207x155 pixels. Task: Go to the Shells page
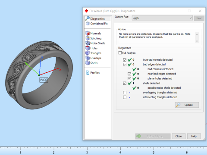tap(94, 63)
